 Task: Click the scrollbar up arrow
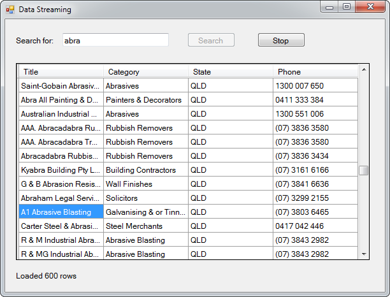364,70
